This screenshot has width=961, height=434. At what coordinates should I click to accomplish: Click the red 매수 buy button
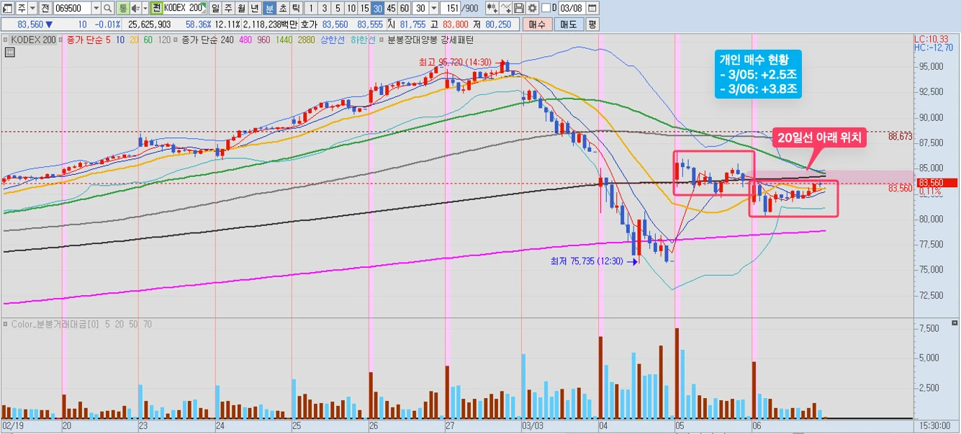[x=537, y=24]
